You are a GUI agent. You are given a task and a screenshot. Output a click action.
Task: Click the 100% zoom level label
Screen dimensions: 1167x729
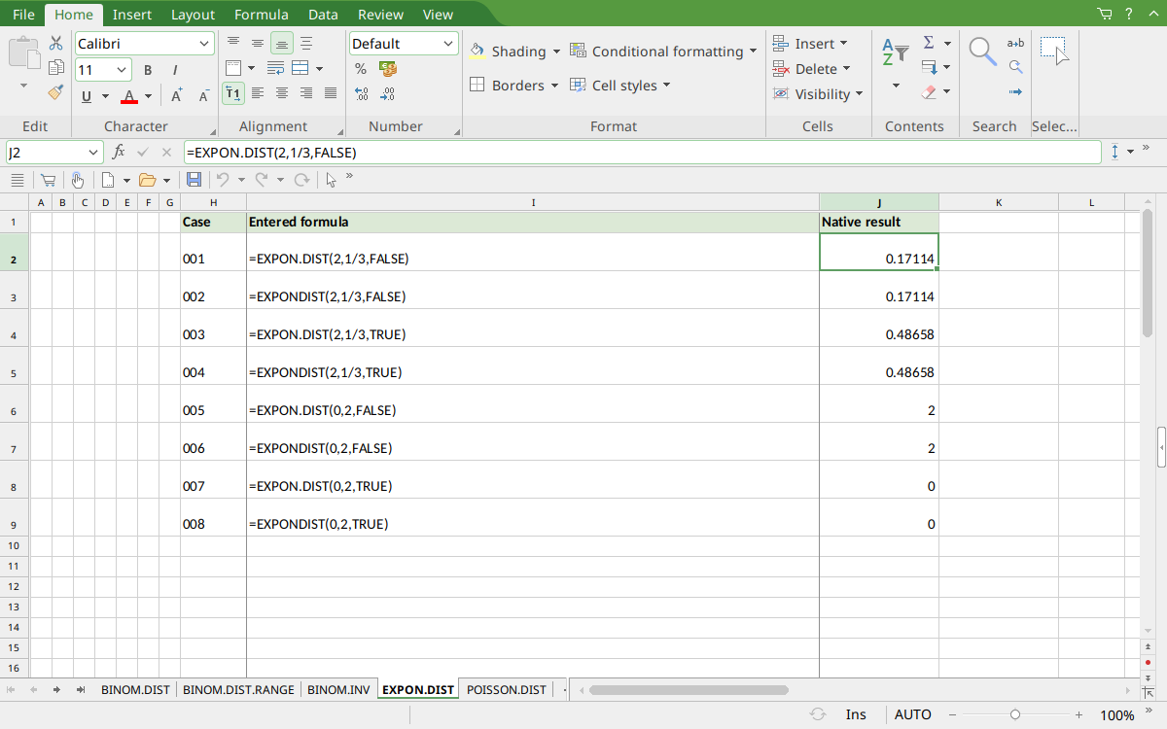point(1117,715)
